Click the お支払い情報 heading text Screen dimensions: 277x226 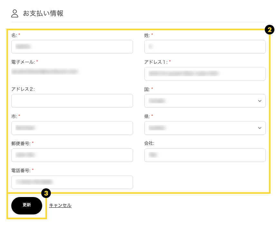tap(43, 14)
